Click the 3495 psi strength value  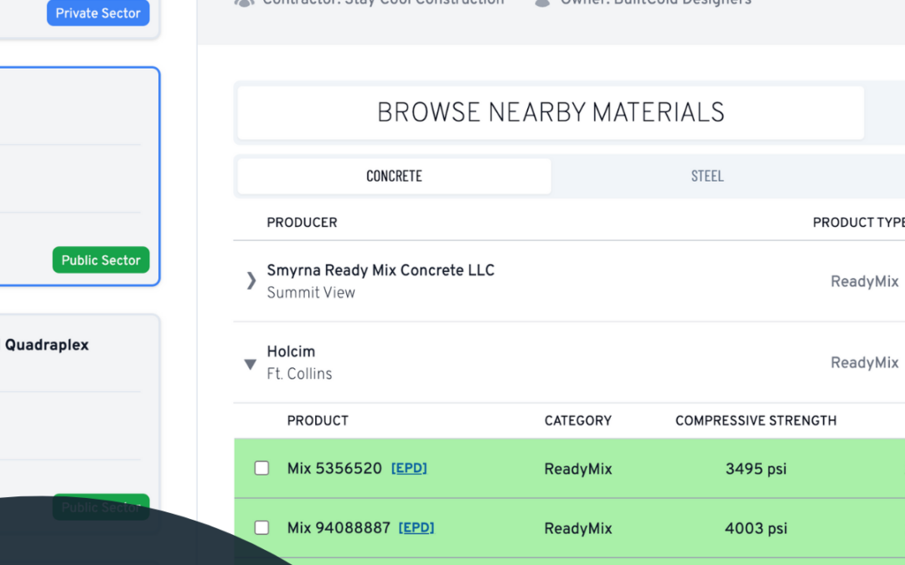click(756, 469)
